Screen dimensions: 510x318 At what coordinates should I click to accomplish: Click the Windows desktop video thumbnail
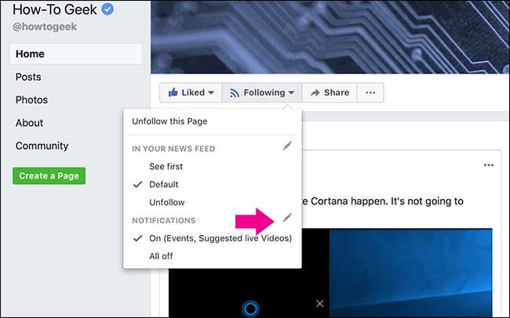click(x=410, y=273)
